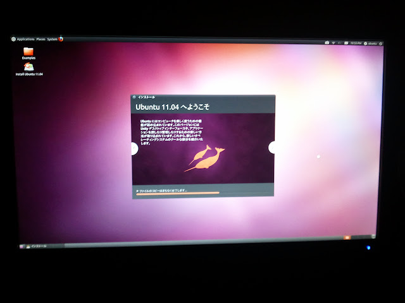Open the ubuntu user menu
Viewport: 405px width, 303px height.
370,44
